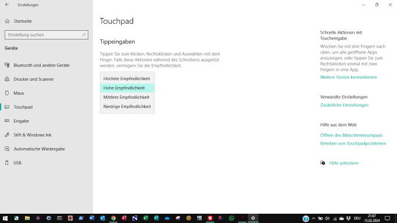Open Publisher from the taskbar
Viewport: 397px width, 223px height.
tap(156, 218)
